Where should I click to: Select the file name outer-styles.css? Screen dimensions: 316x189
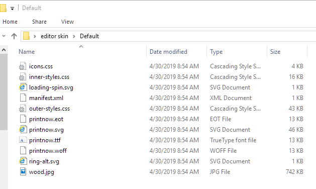coord(49,108)
